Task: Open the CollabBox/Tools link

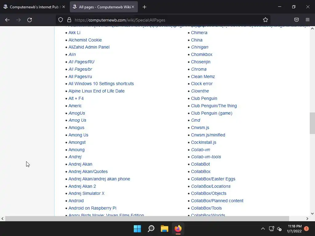Action: (x=206, y=208)
